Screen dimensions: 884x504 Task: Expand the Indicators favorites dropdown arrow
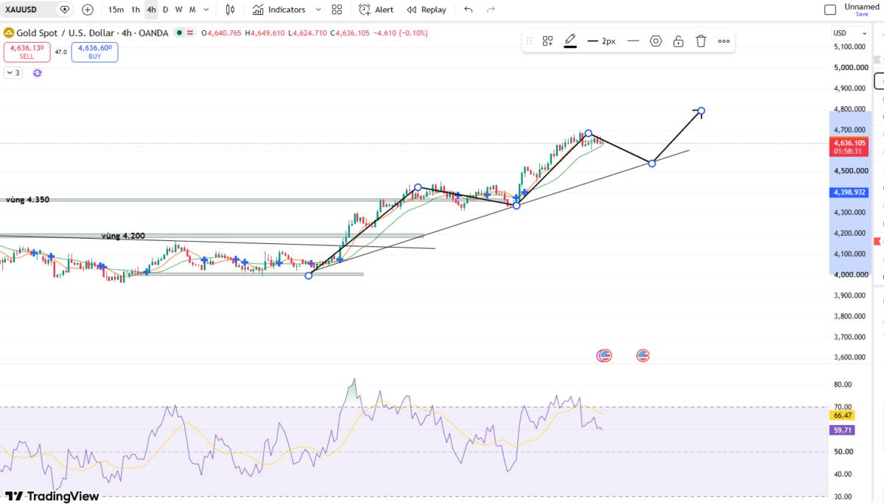click(318, 10)
